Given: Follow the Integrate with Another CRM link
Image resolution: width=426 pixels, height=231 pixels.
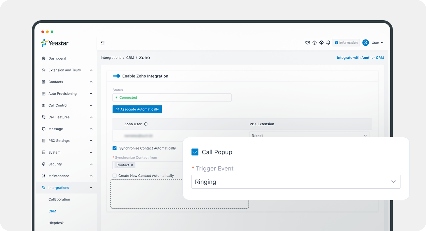Looking at the screenshot, I should tap(360, 58).
